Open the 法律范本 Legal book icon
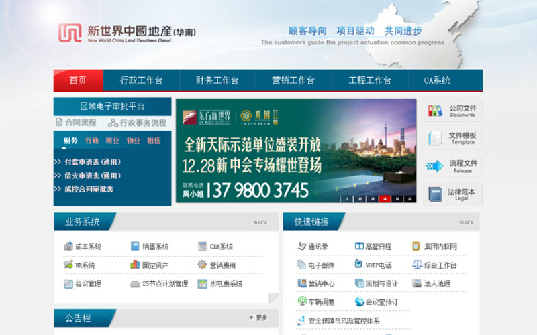Viewport: 537px width, 335px height. [435, 194]
